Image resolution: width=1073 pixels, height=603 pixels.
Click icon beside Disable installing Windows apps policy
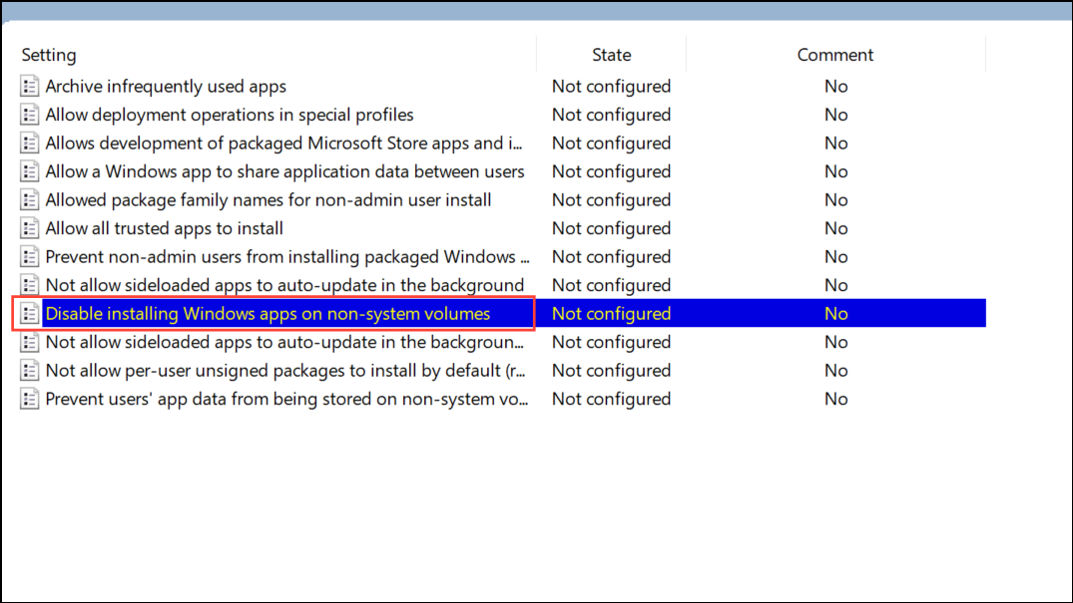29,314
